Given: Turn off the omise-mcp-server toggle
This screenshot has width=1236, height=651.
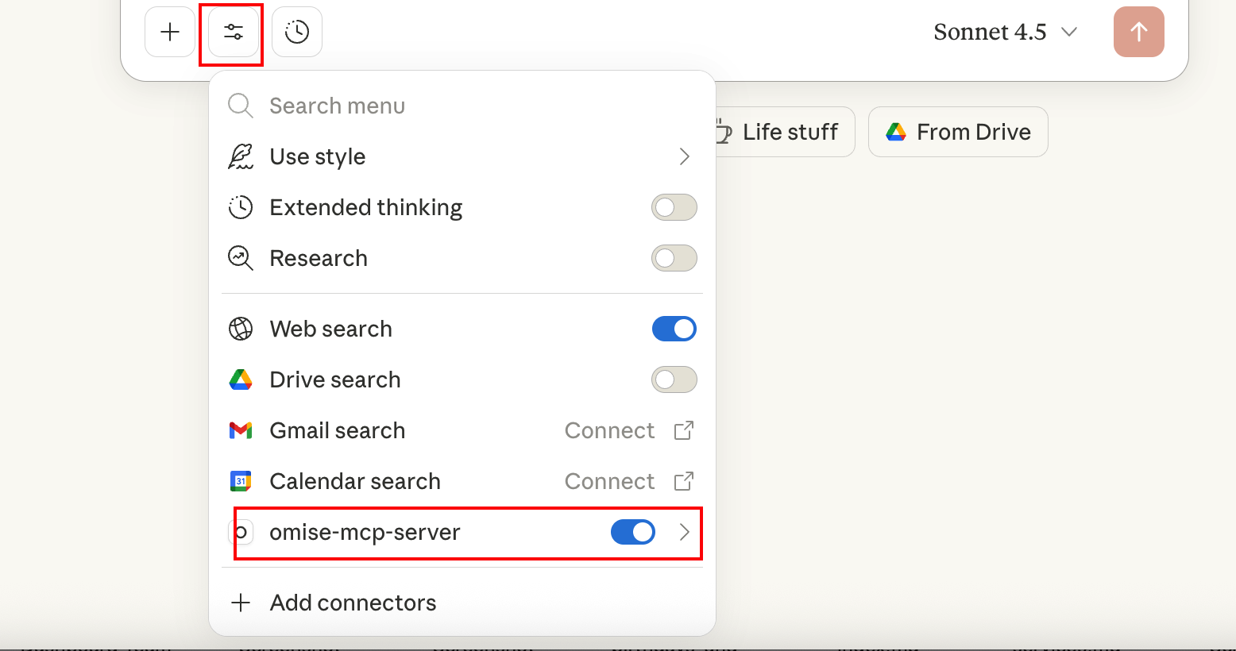Looking at the screenshot, I should point(632,533).
